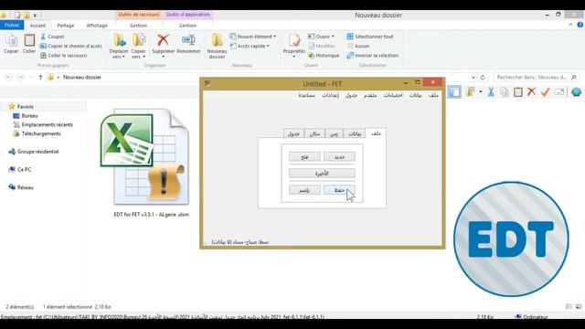Click Inverser la sélection
This screenshot has height=329, width=585.
372,55
